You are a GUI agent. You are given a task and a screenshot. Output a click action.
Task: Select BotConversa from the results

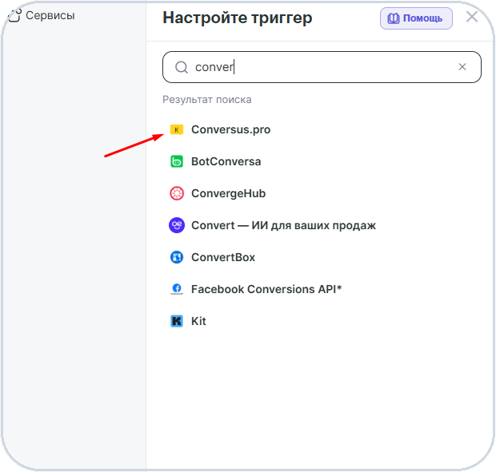[x=226, y=161]
